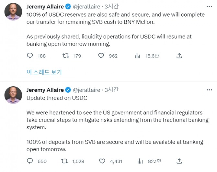Open the second tweet's 3시간 timestamp

tap(111, 90)
